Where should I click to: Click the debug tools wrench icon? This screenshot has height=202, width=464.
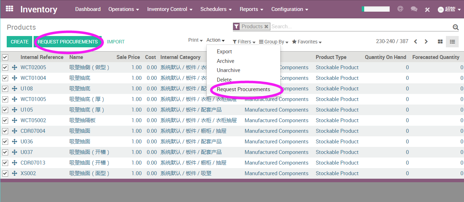click(x=427, y=10)
